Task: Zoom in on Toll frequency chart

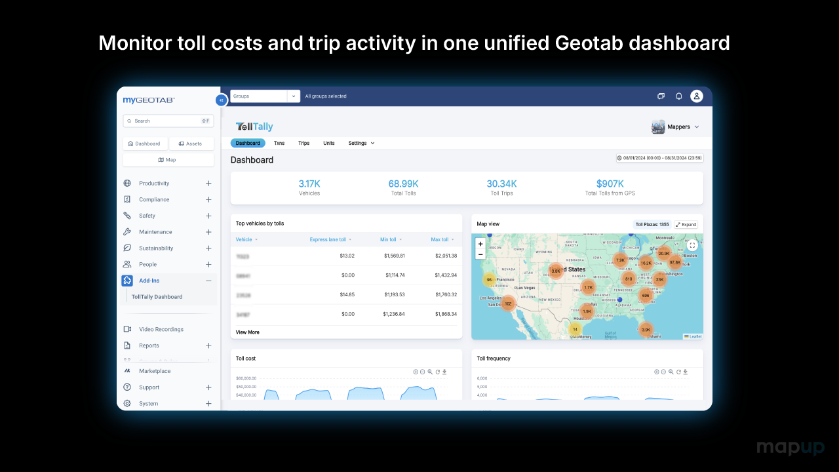Action: [x=657, y=372]
